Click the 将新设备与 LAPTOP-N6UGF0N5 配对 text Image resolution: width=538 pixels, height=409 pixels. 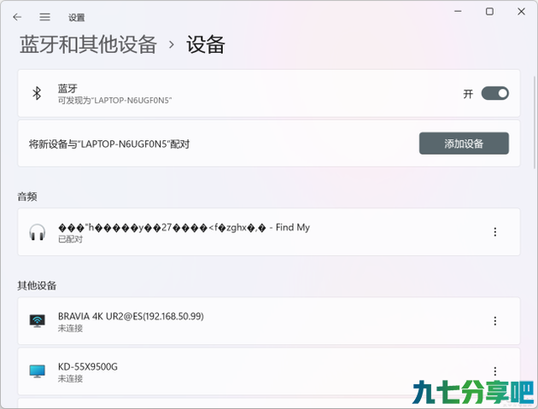click(x=109, y=144)
